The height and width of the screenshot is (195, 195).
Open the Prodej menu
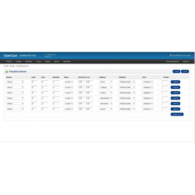39,62
